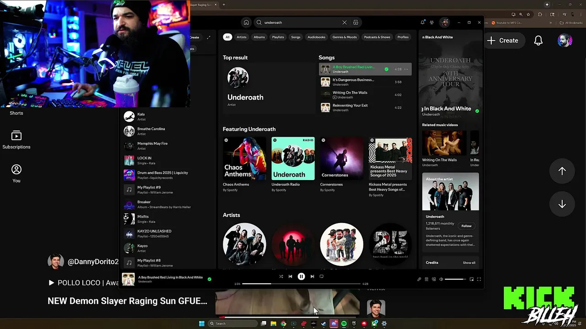Follow Underoath in artist panel
Viewport: 586px width, 329px height.
tap(467, 226)
